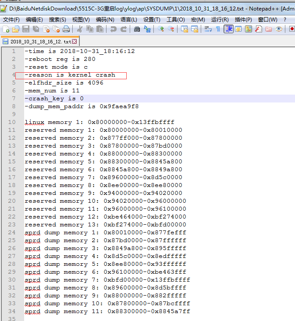
Task: Open the Folder as Workspace icon
Action: 269,29
